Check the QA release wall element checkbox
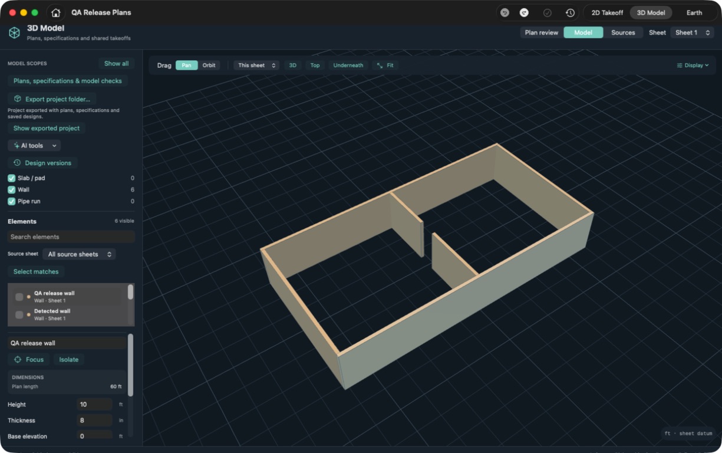The image size is (722, 453). point(19,297)
